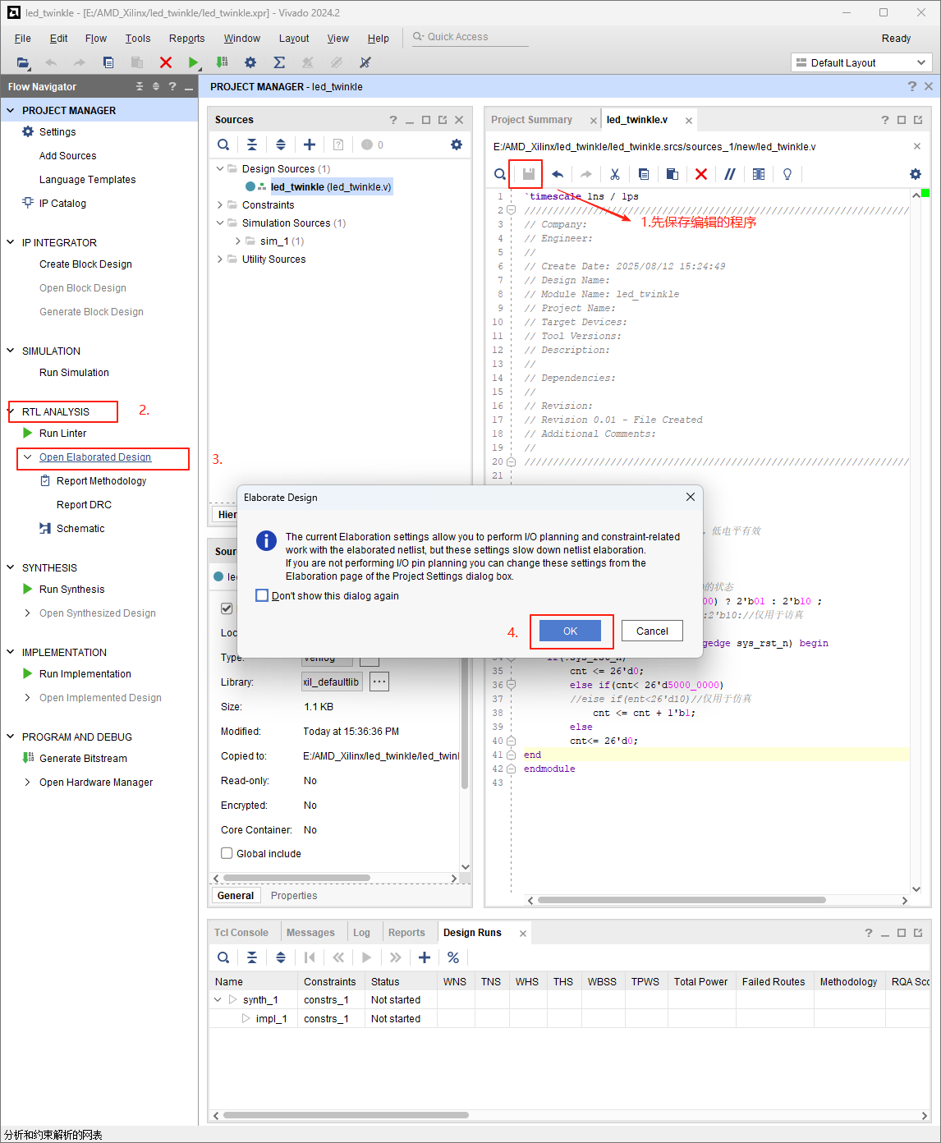Expand Open Synthesized Design item
Image resolution: width=941 pixels, height=1143 pixels.
click(28, 613)
